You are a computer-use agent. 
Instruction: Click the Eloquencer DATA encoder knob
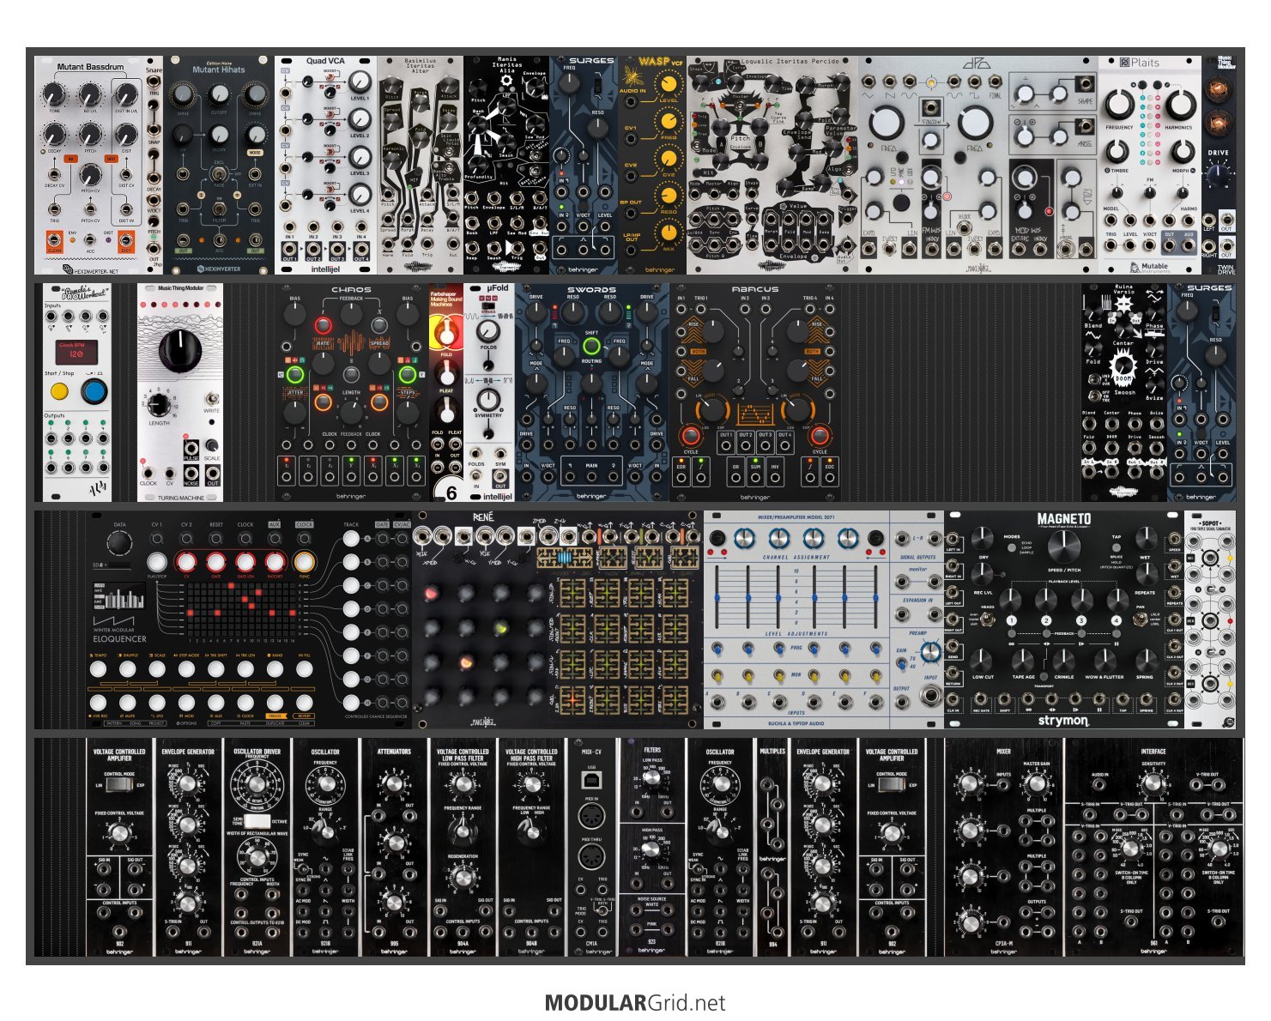coord(120,543)
